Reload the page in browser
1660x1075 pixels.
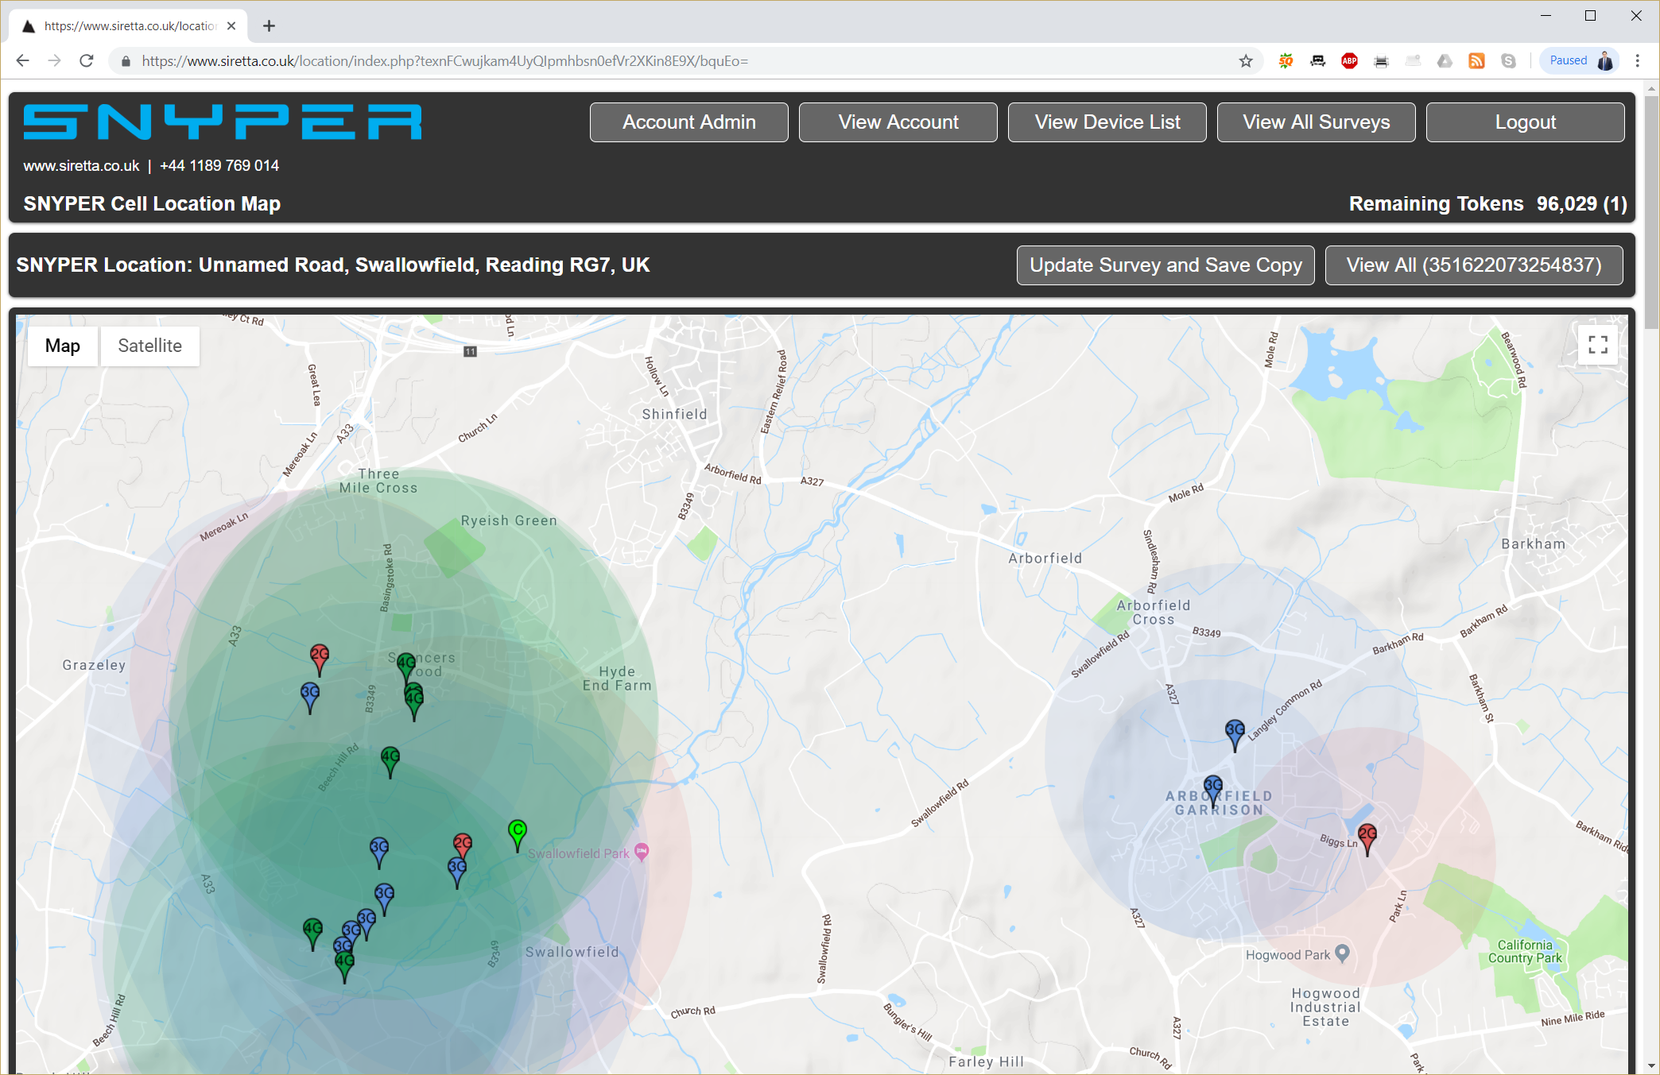click(87, 61)
